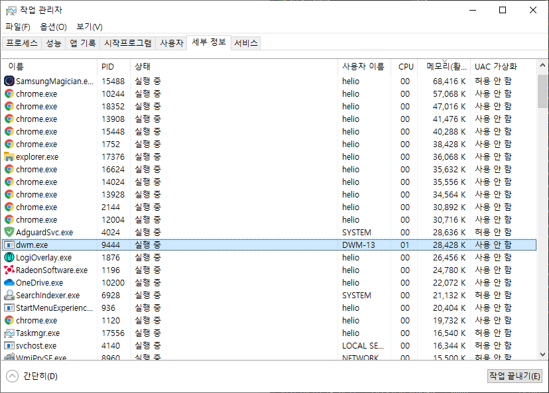This screenshot has height=393, width=549.
Task: Click the AdguardSvc.exe shield icon
Action: (9, 232)
